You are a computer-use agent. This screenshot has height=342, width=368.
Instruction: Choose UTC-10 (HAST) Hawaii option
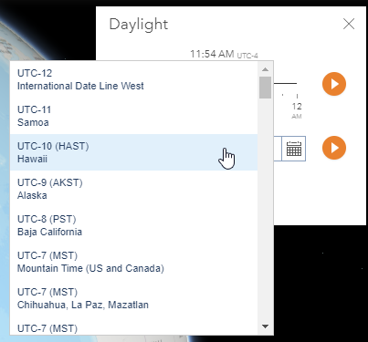[x=133, y=152]
